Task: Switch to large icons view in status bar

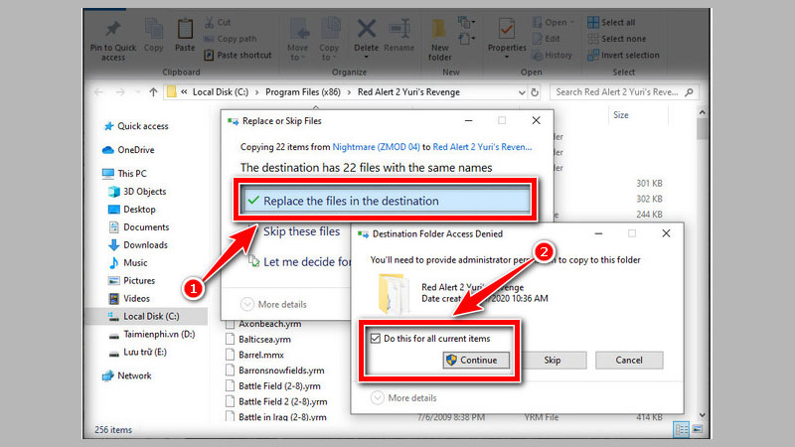Action: pyautogui.click(x=697, y=429)
